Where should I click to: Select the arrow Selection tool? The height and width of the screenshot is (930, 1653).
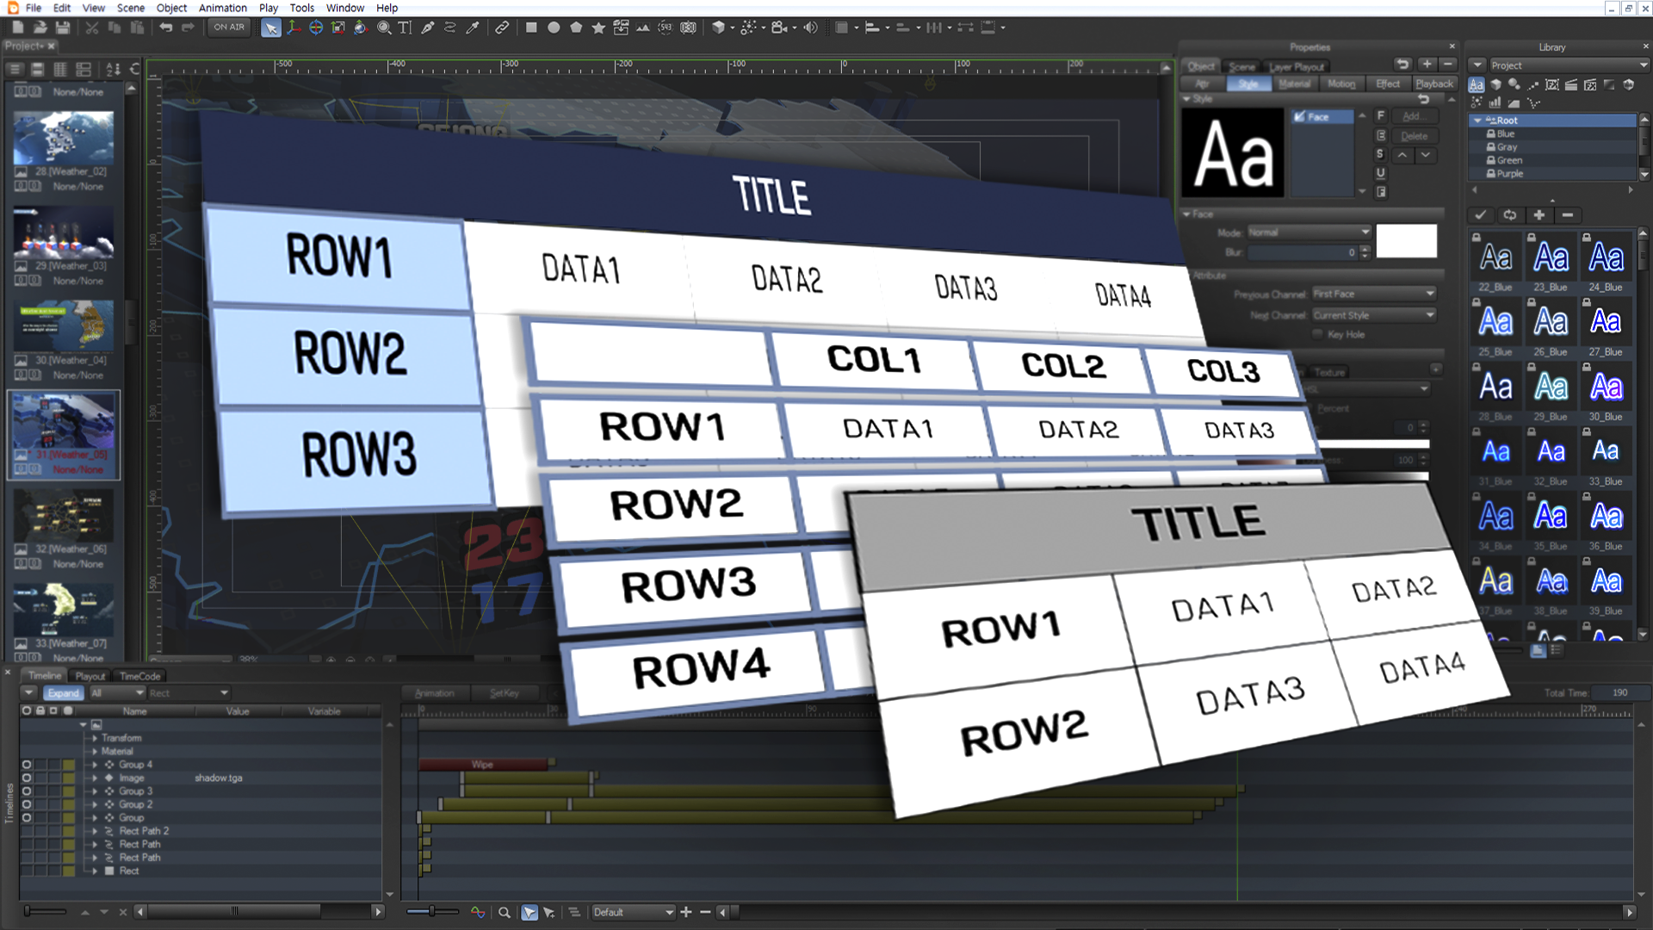[x=270, y=28]
